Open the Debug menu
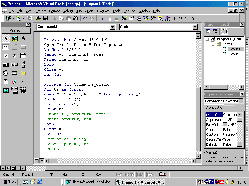This screenshot has height=186, width=249. pos(68,11)
